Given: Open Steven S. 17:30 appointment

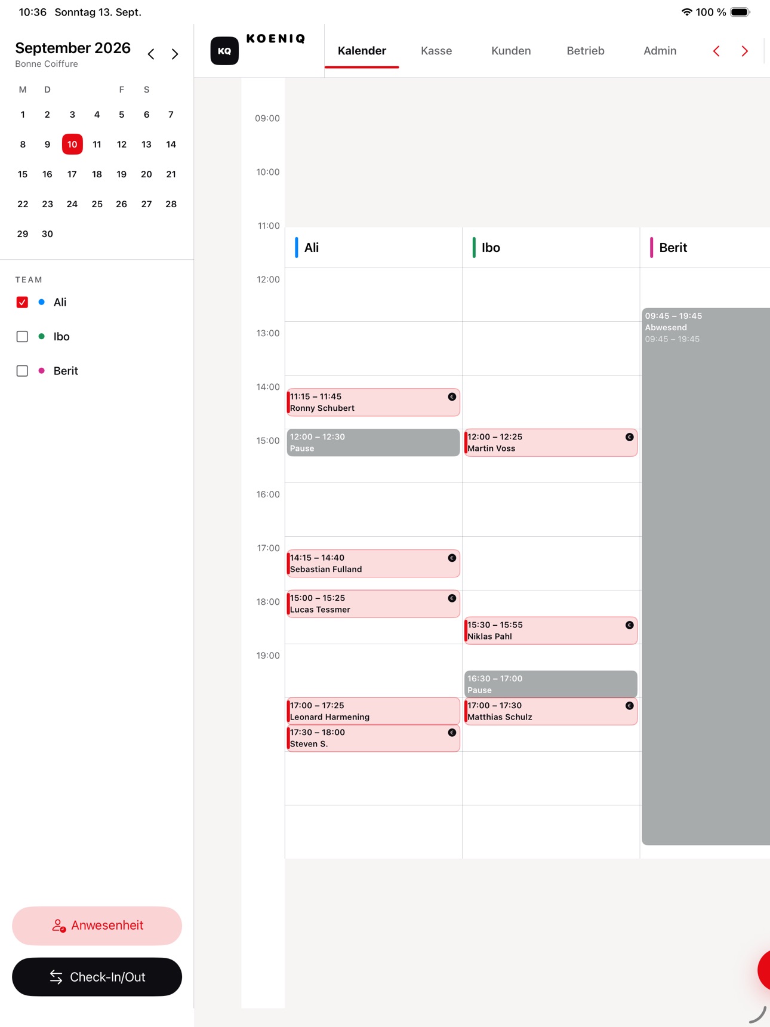Looking at the screenshot, I should tap(373, 738).
